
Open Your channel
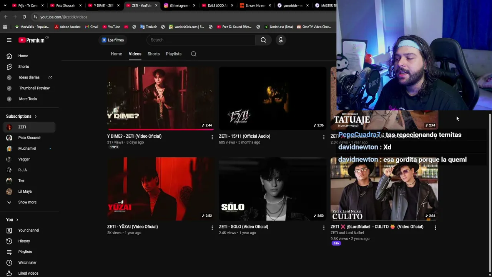(x=30, y=230)
